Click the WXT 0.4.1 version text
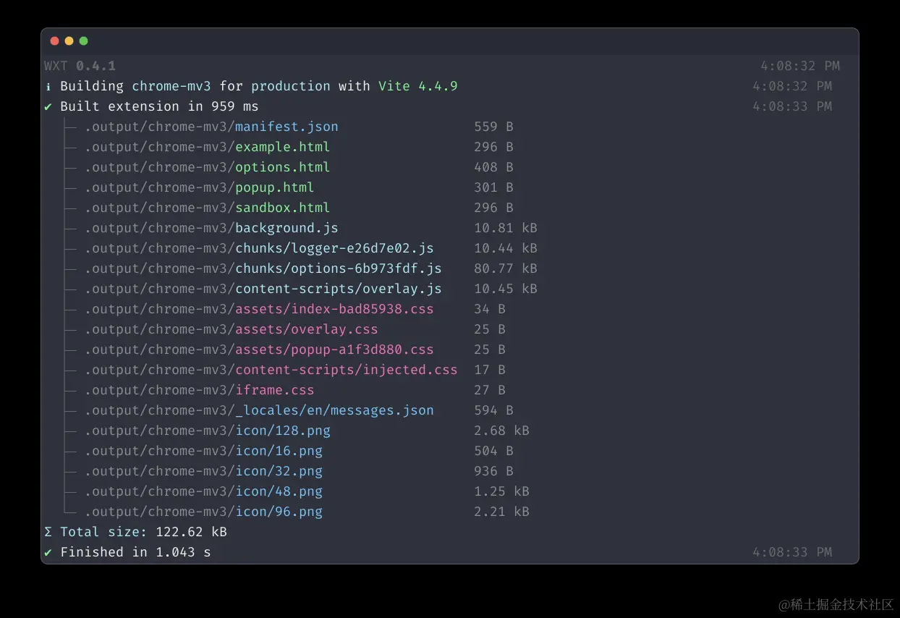The height and width of the screenshot is (618, 900). 80,66
